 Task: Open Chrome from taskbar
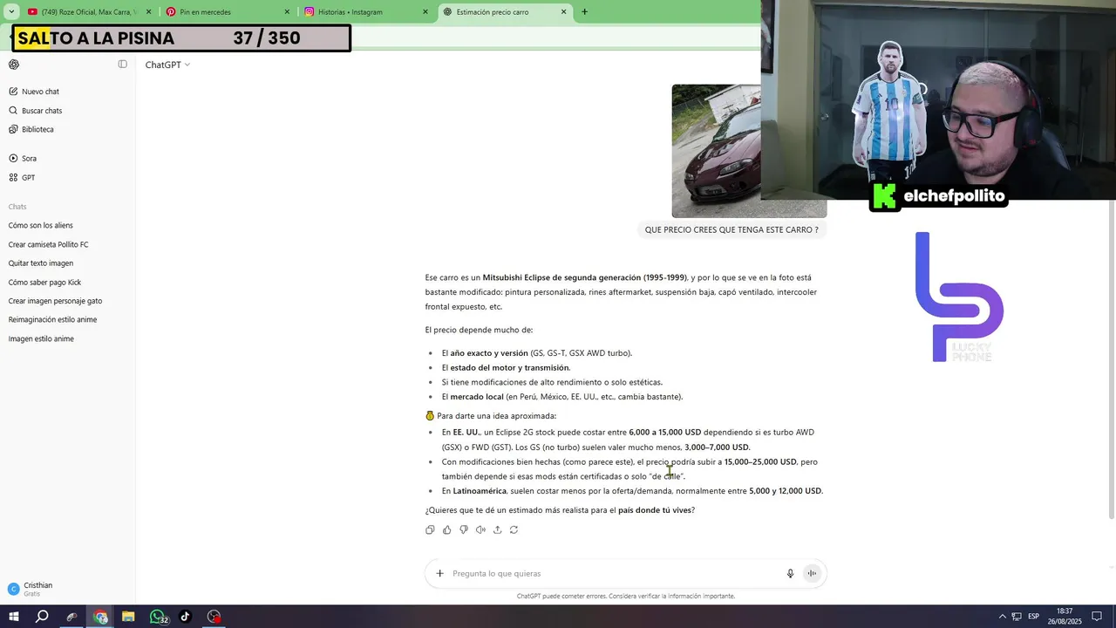pyautogui.click(x=101, y=617)
